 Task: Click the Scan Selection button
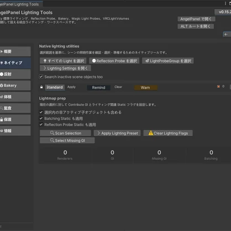(65, 133)
